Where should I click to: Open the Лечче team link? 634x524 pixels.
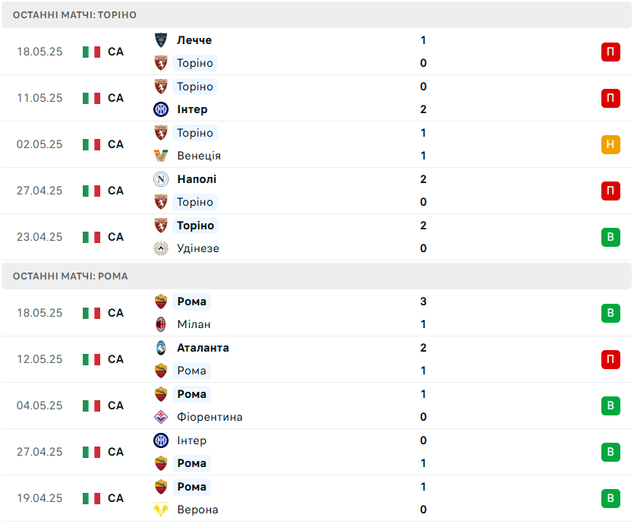[x=194, y=40]
